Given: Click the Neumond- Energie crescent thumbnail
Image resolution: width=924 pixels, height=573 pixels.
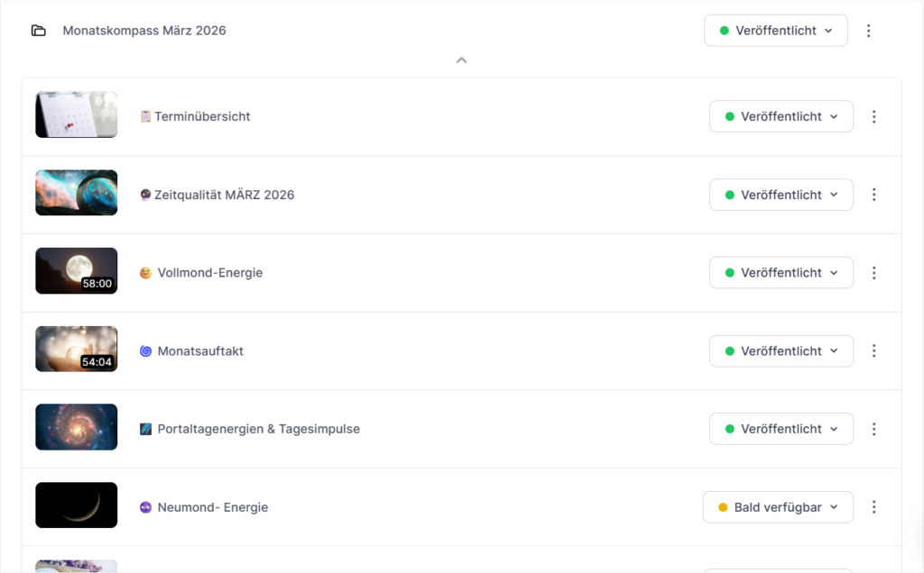Looking at the screenshot, I should coord(77,505).
